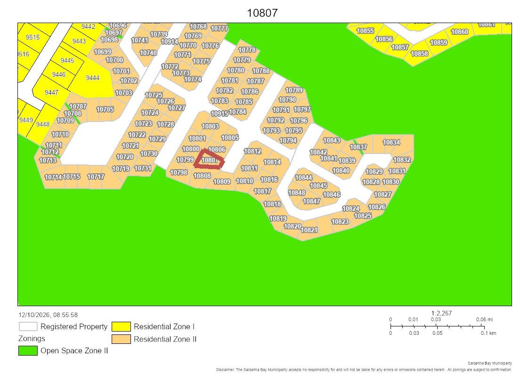Viewport: 529px width, 374px height.
Task: Select parcel label 10847
Action: [x=311, y=201]
